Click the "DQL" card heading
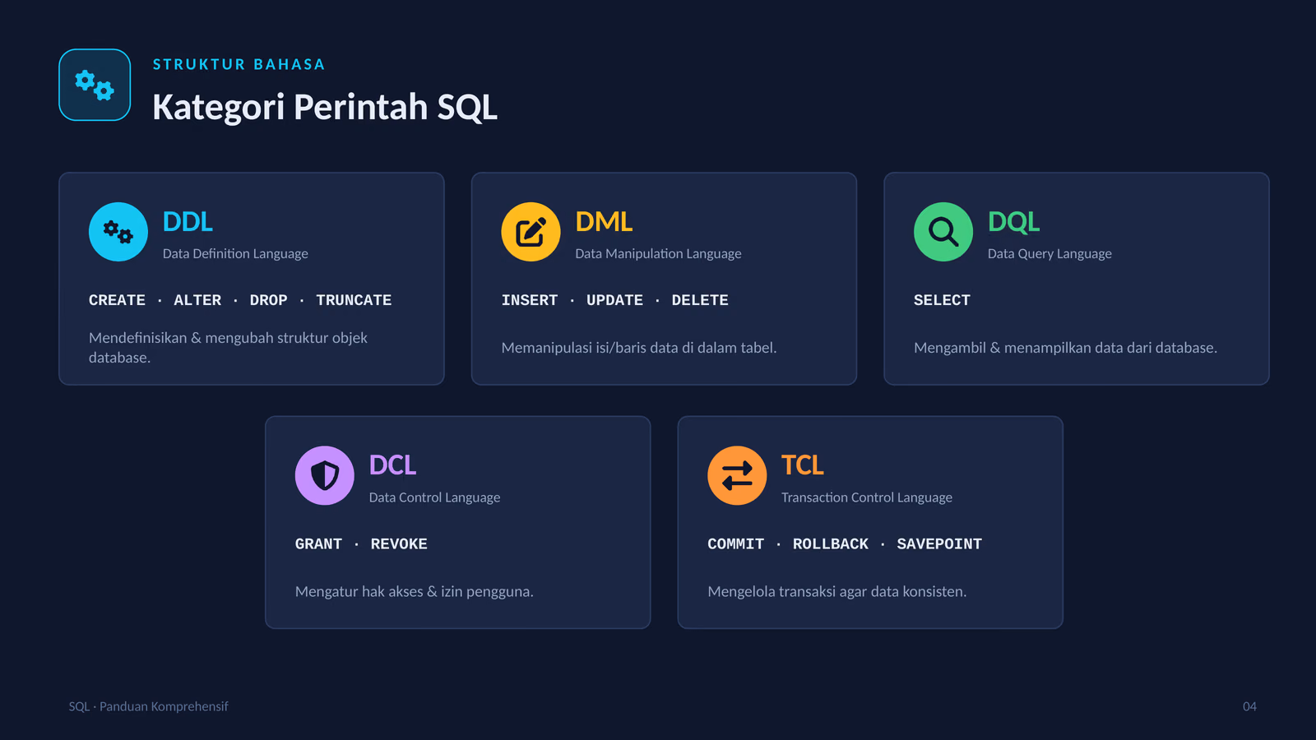The image size is (1316, 740). 1013,222
